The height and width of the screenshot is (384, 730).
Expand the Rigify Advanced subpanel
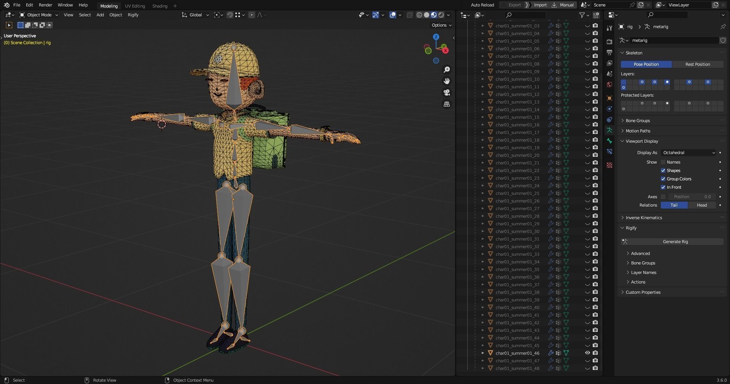[640, 253]
